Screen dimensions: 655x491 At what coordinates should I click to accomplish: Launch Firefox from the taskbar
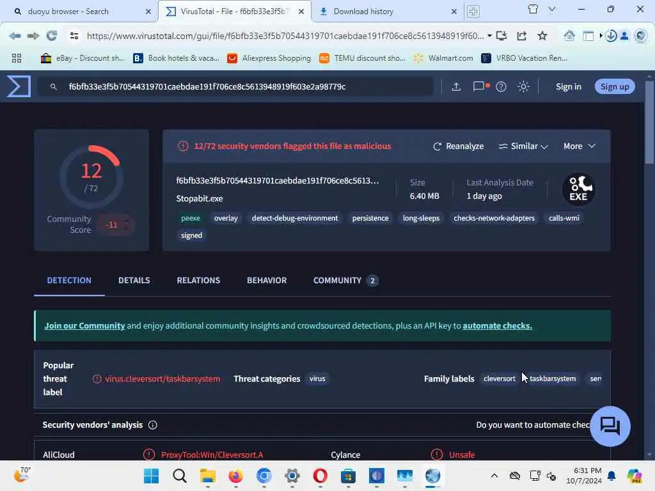[x=236, y=476]
